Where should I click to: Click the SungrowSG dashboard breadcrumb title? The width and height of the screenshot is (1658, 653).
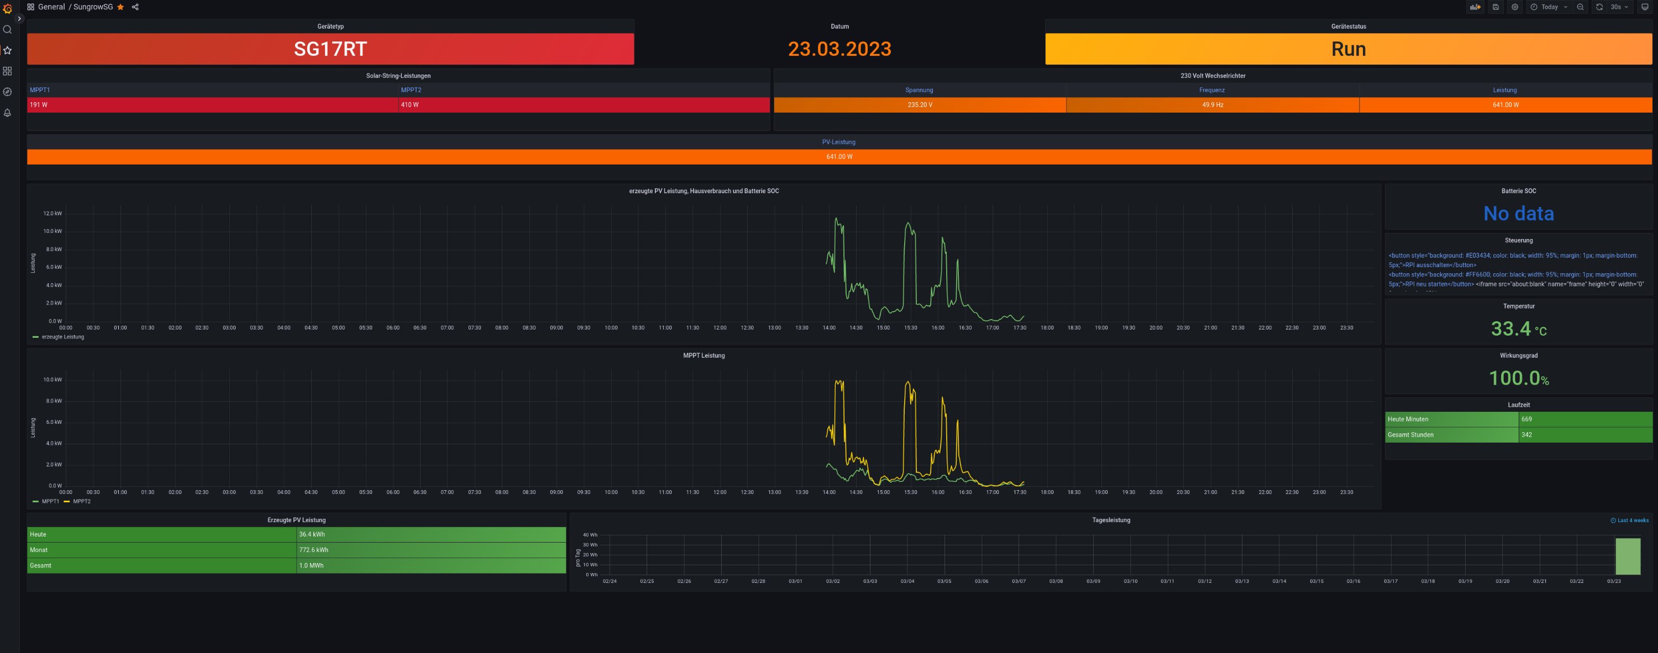pyautogui.click(x=93, y=7)
